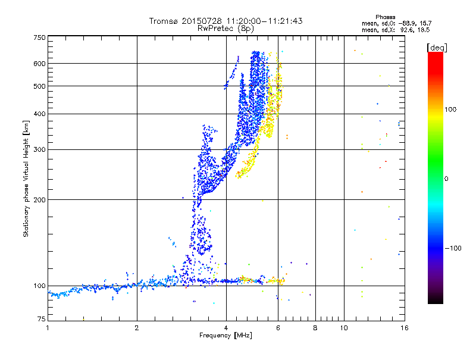The width and height of the screenshot is (476, 357).
Task: Click the colorbar tick label '100'
Action: tap(450, 109)
